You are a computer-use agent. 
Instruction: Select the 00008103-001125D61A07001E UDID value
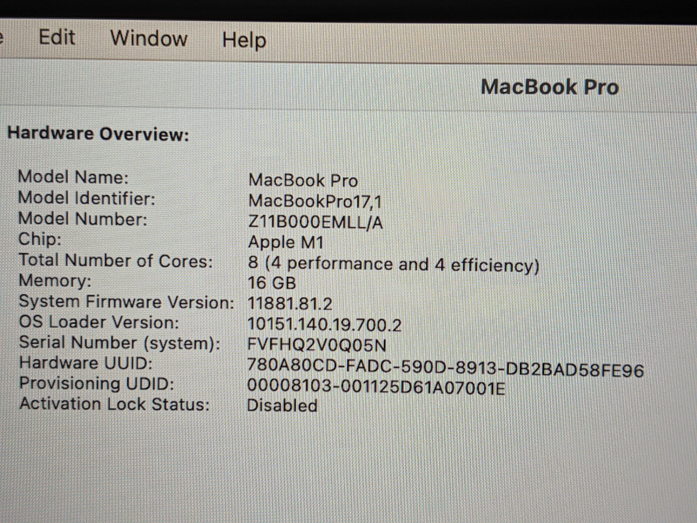(x=376, y=387)
